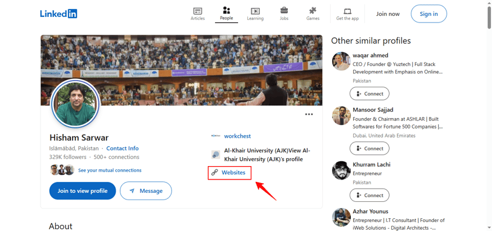The width and height of the screenshot is (492, 231).
Task: Connect with Mansoor Sajjad
Action: coord(370,148)
